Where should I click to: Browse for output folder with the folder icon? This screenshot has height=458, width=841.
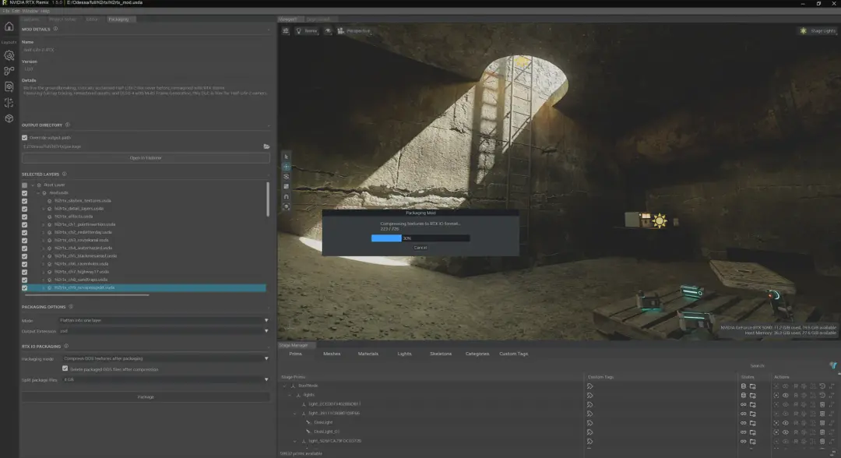tap(266, 146)
